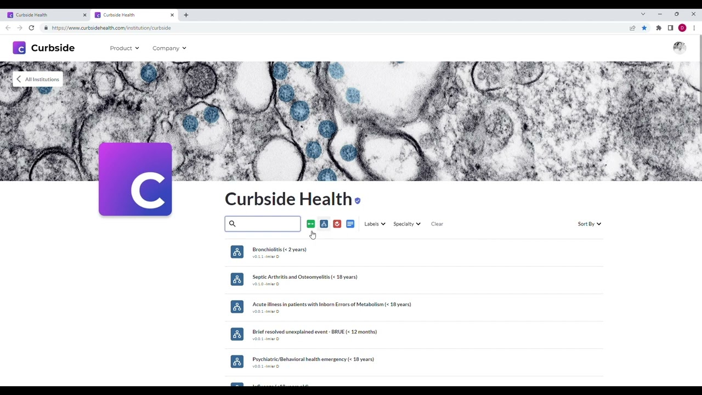The height and width of the screenshot is (395, 702).
Task: Click pathway icon beside Bronchiolitis
Action: click(x=237, y=252)
